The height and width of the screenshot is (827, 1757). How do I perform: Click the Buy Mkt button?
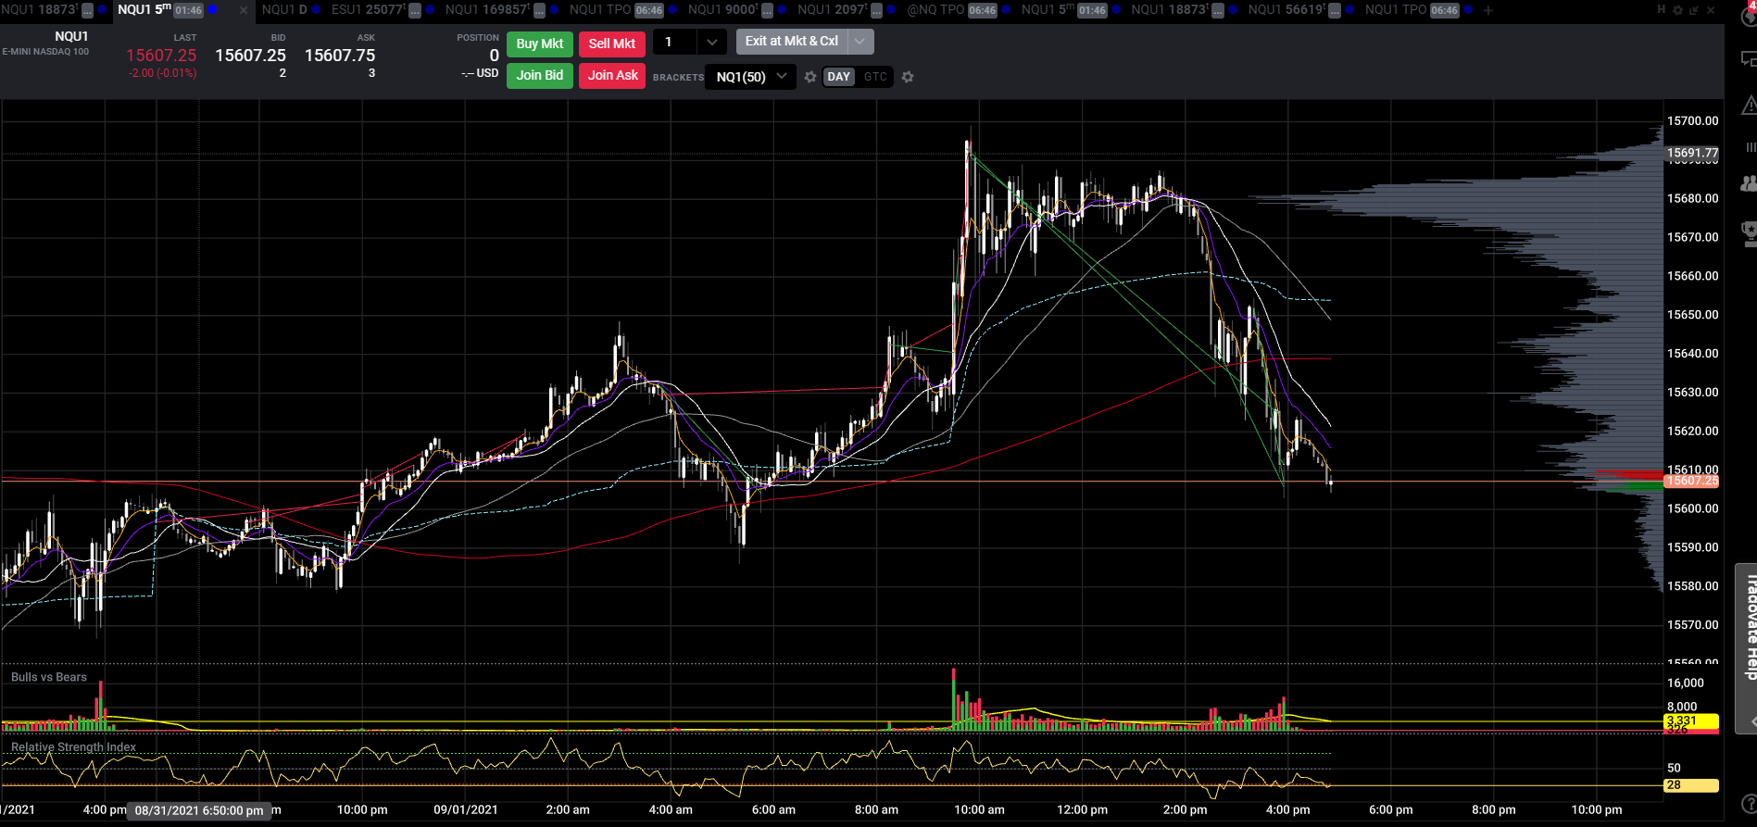[x=540, y=44]
